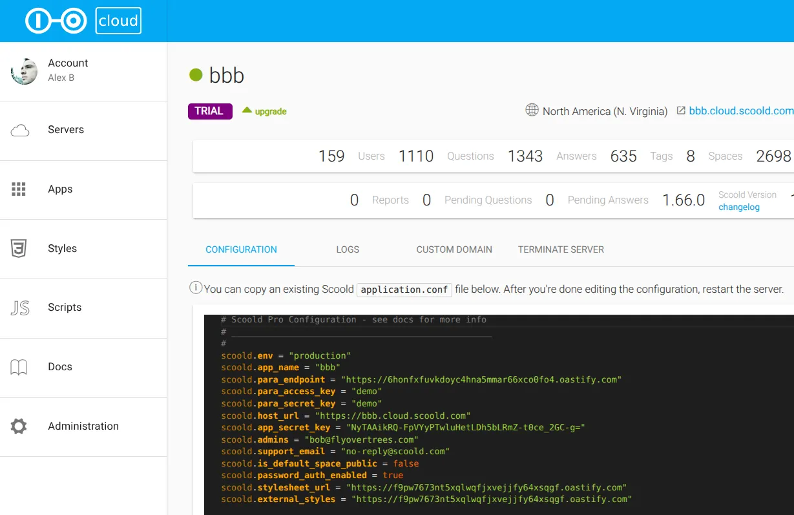This screenshot has height=515, width=794.
Task: Select the Styles CSS3 icon
Action: pos(19,249)
